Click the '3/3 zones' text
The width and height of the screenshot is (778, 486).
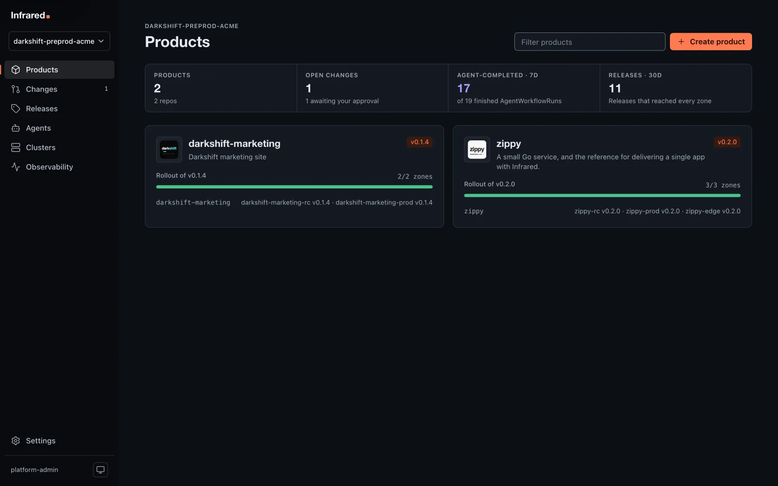coord(723,185)
